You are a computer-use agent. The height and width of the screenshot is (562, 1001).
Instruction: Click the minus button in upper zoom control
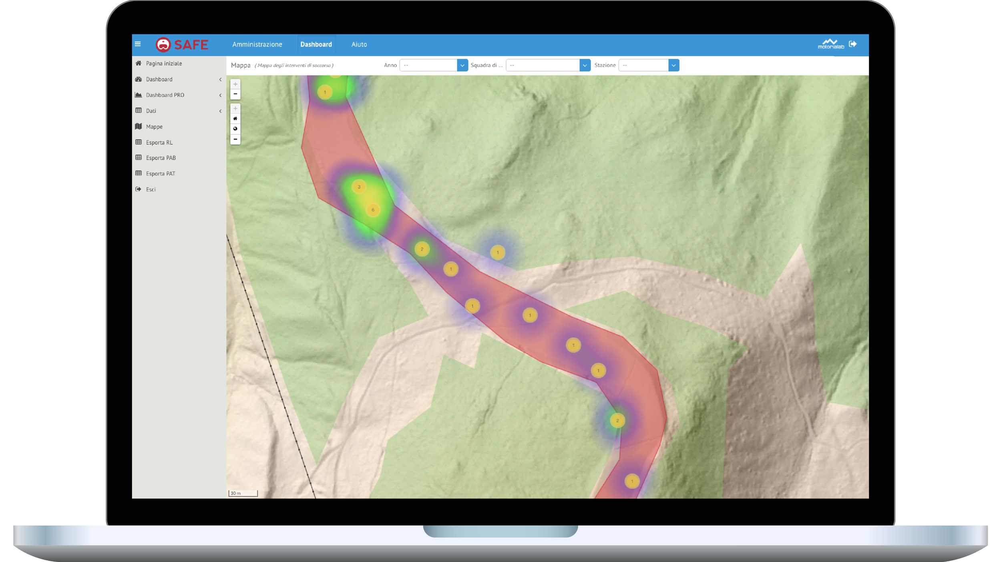point(235,94)
